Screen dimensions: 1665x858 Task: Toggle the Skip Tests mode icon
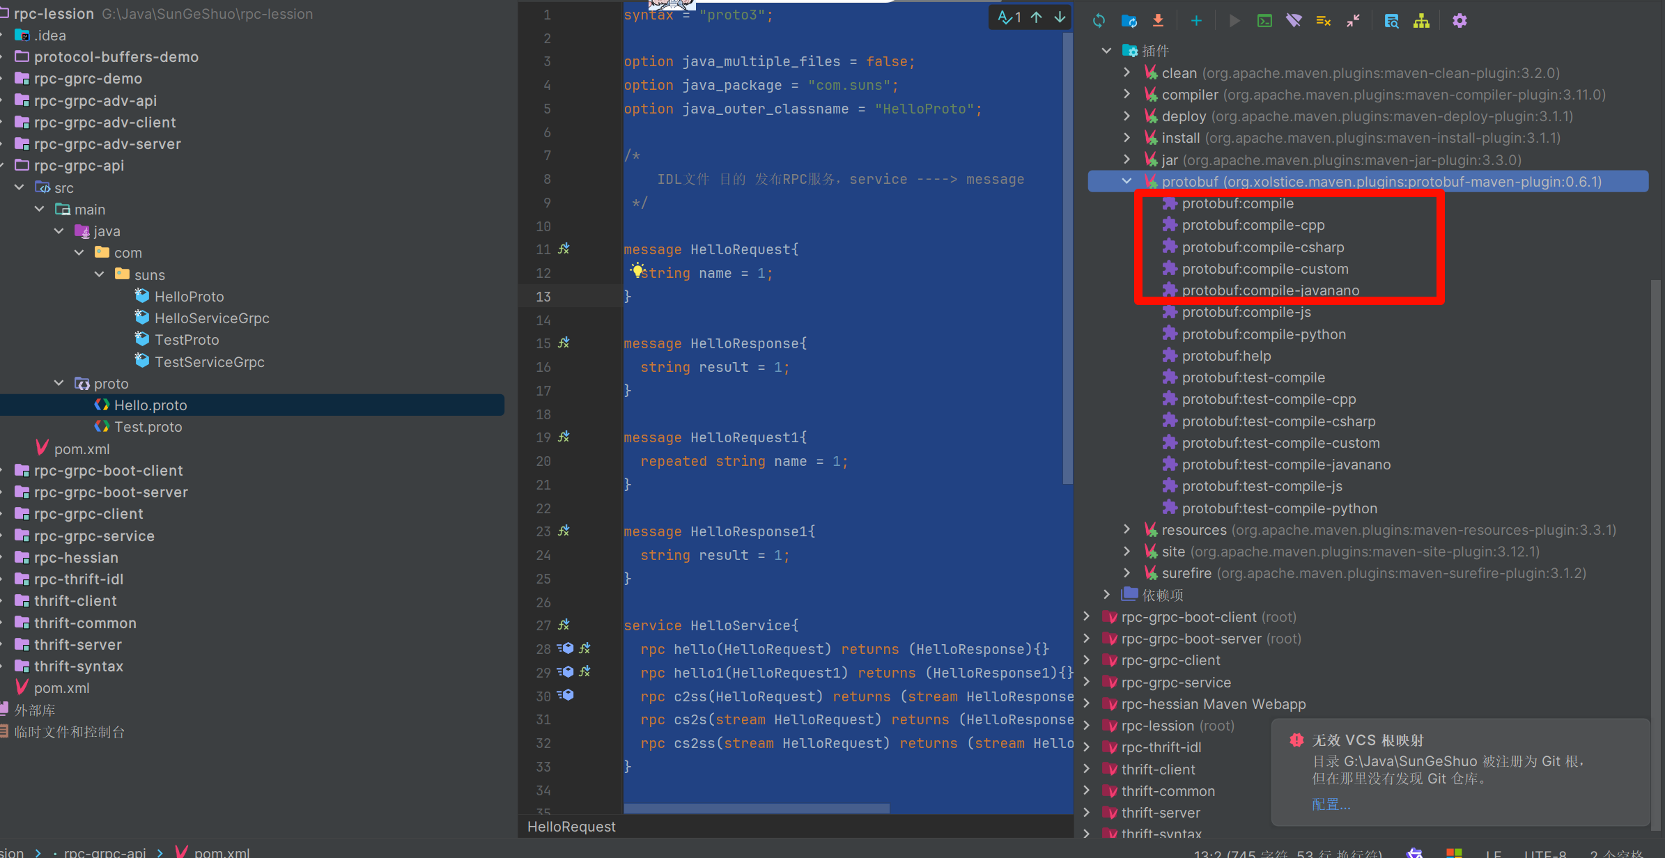tap(1324, 21)
